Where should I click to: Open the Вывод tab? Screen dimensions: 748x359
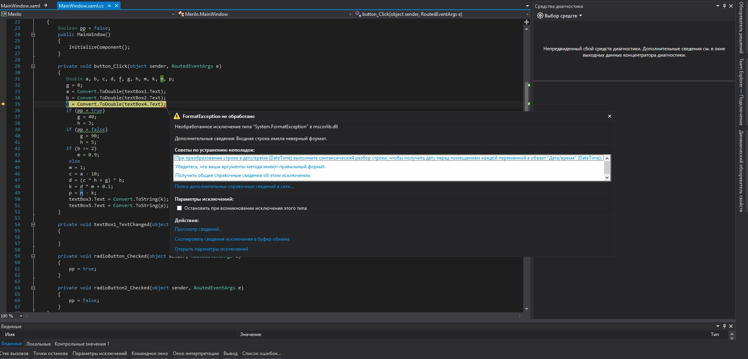point(230,353)
